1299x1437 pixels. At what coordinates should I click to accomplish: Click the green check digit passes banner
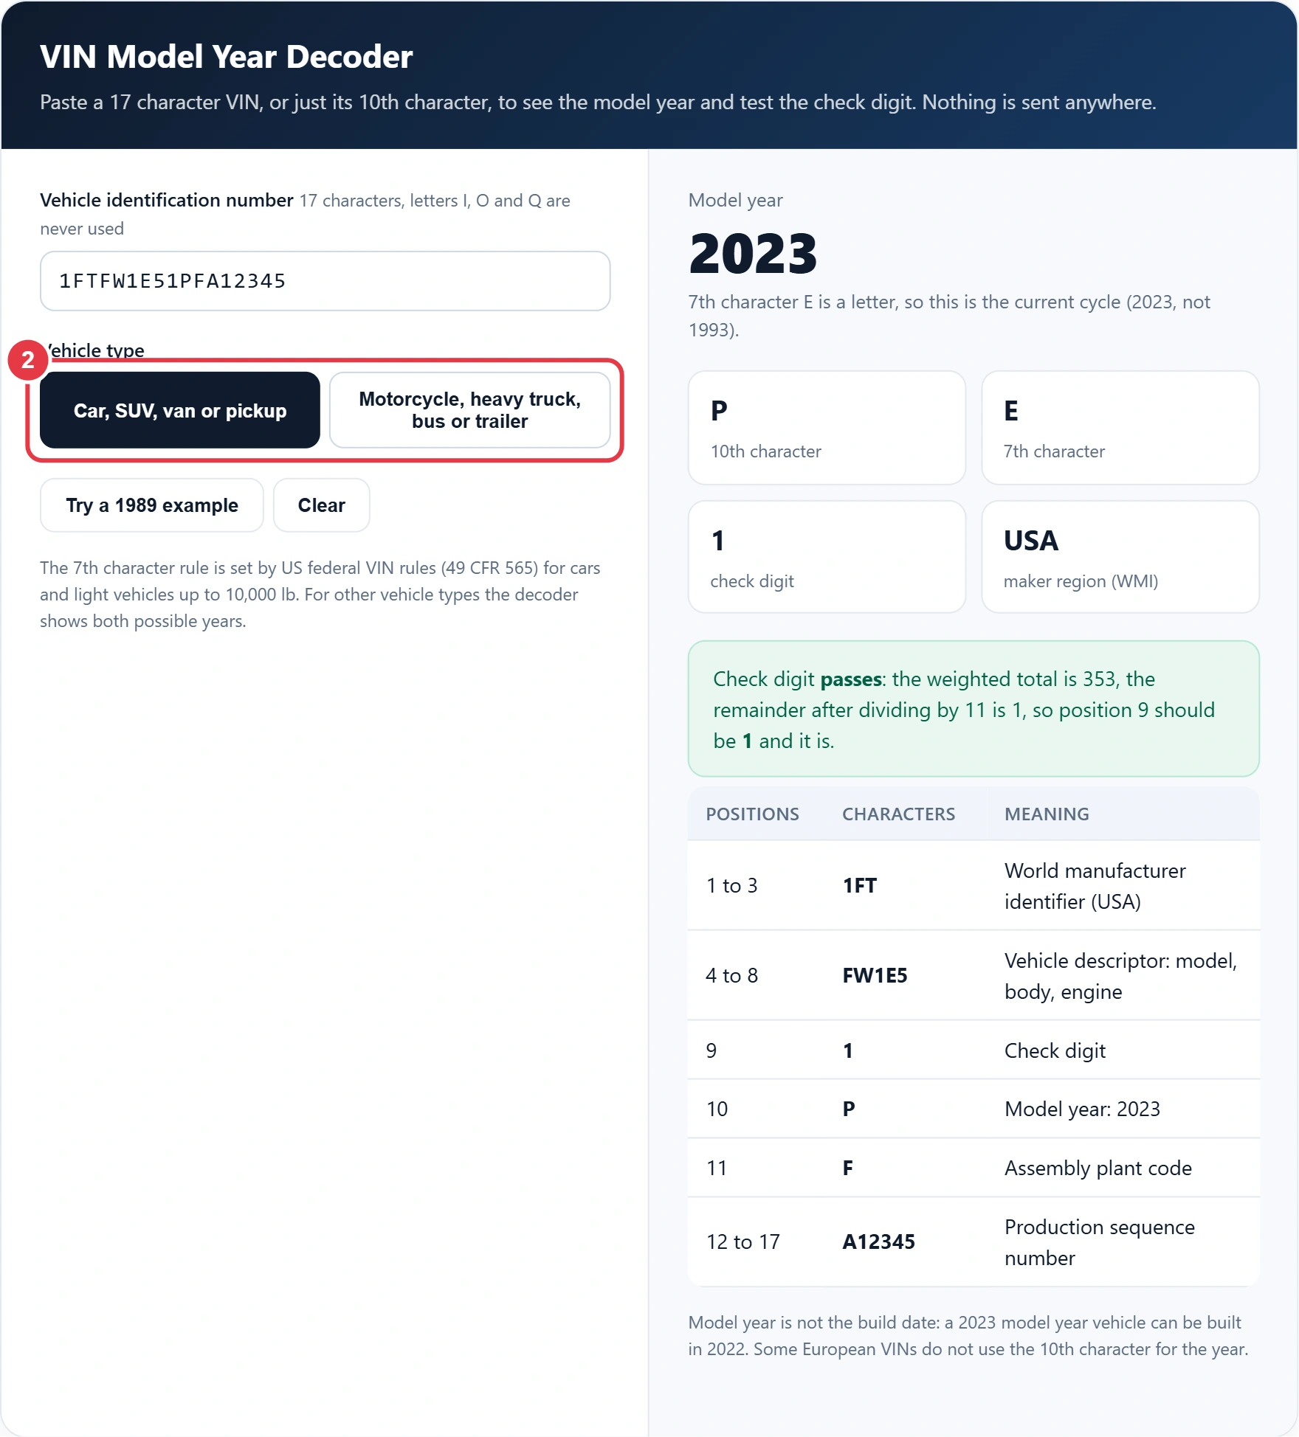coord(974,709)
